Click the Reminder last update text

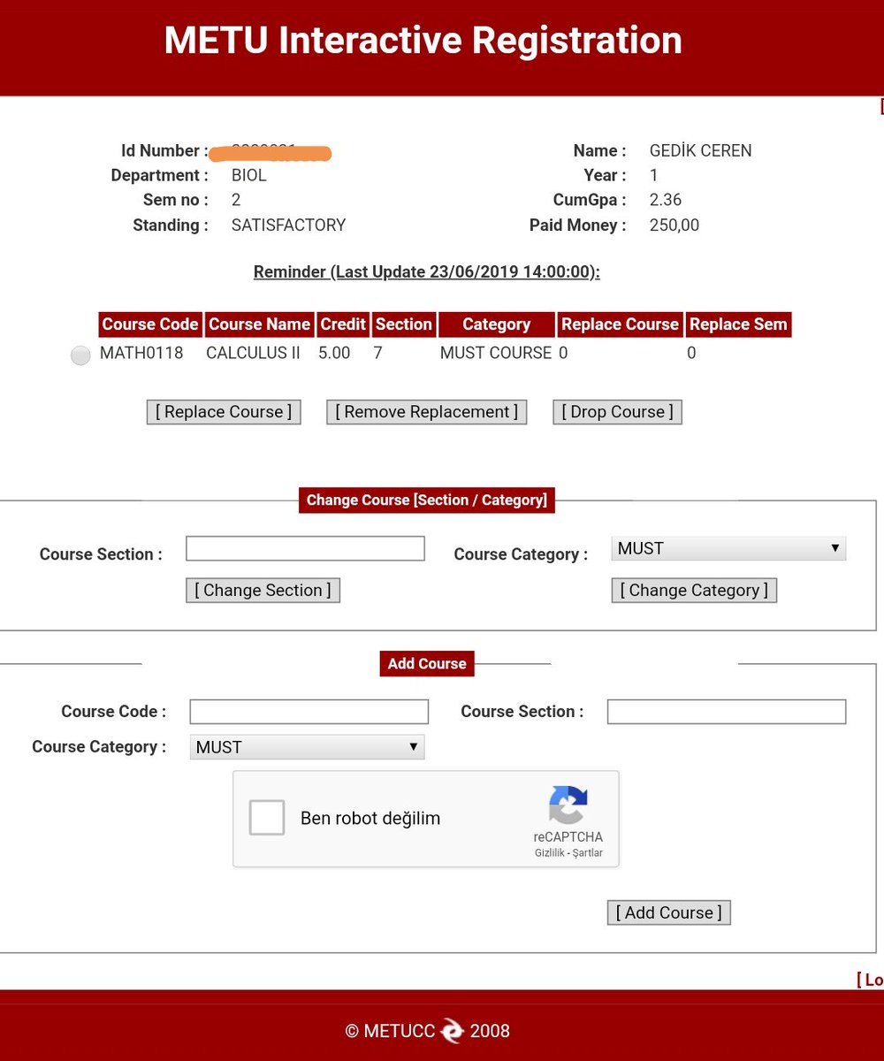[x=427, y=272]
